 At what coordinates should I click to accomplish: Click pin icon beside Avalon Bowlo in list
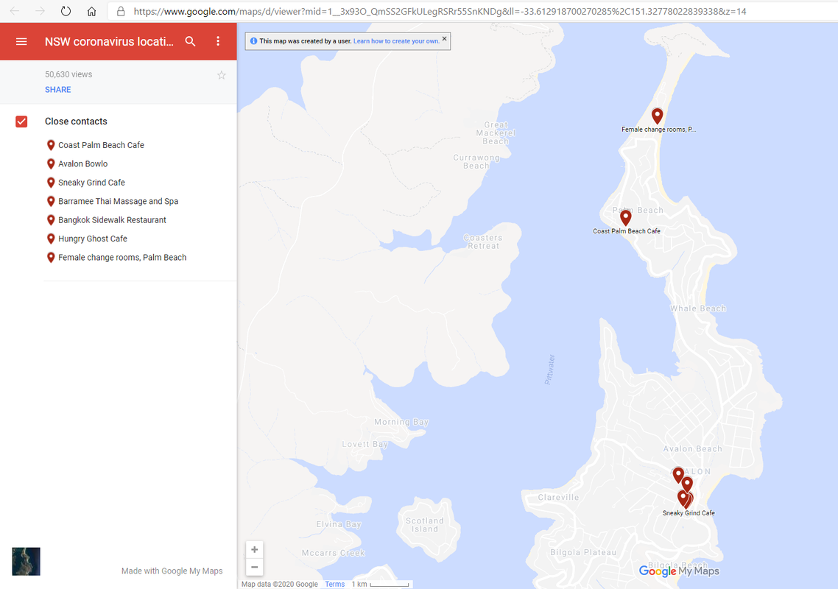pos(51,164)
